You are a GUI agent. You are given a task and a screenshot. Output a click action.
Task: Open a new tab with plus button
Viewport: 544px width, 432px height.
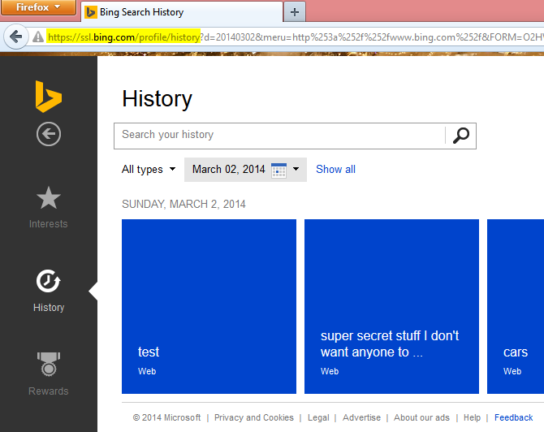[295, 12]
